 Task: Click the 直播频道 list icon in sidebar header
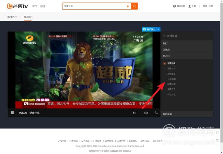click(165, 36)
